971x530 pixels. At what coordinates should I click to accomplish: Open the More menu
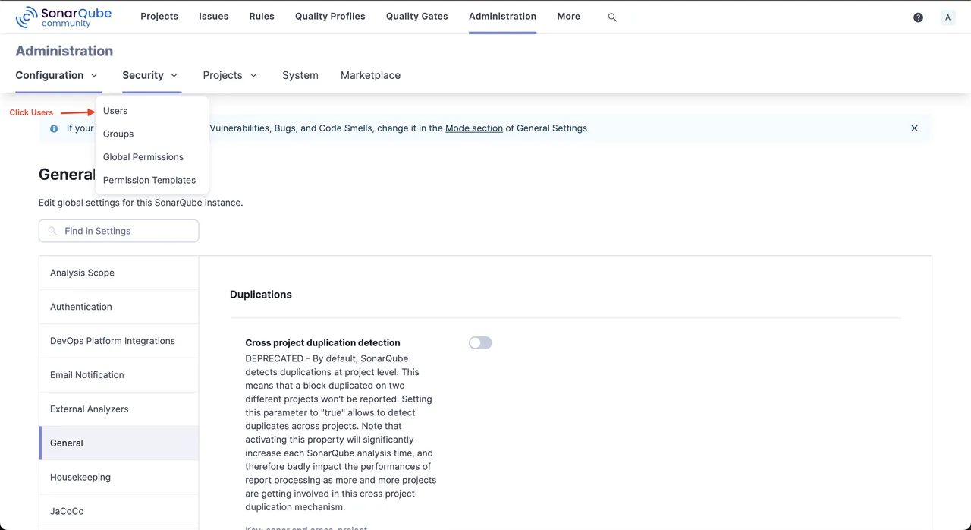point(568,16)
